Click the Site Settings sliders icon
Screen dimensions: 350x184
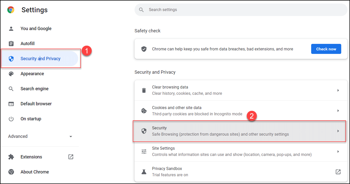(x=144, y=151)
